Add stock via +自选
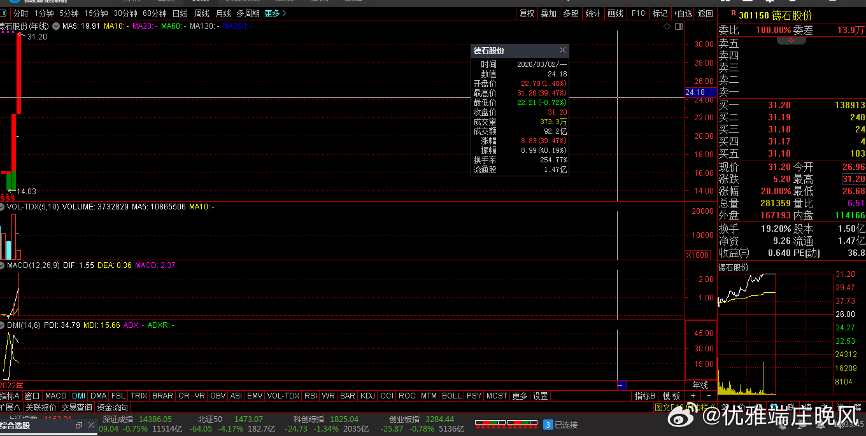The image size is (866, 436). 683,13
